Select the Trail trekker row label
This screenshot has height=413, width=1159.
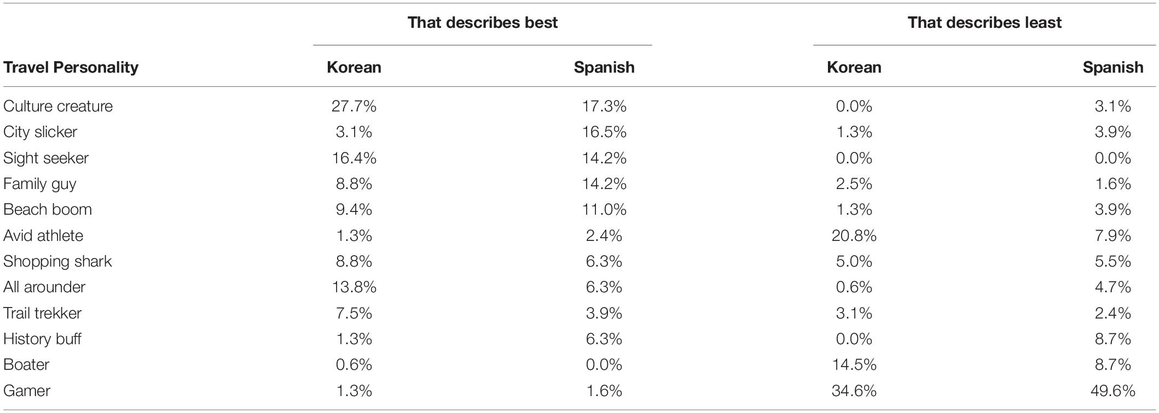pyautogui.click(x=42, y=313)
